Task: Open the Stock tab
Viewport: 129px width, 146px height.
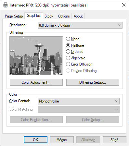Action: pyautogui.click(x=49, y=16)
